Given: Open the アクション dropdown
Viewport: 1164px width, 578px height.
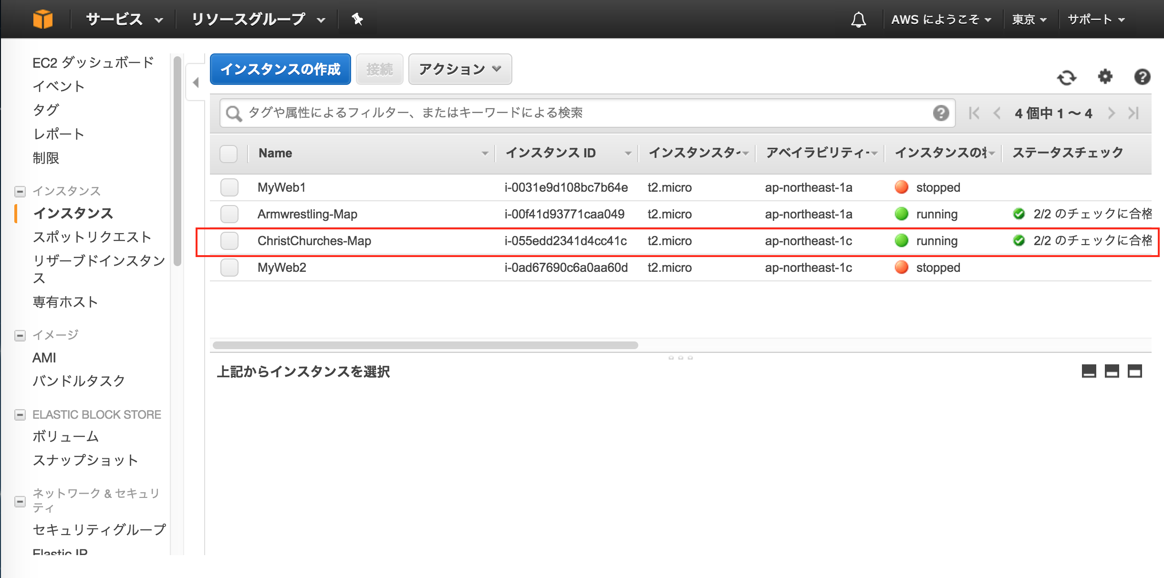Looking at the screenshot, I should [459, 69].
